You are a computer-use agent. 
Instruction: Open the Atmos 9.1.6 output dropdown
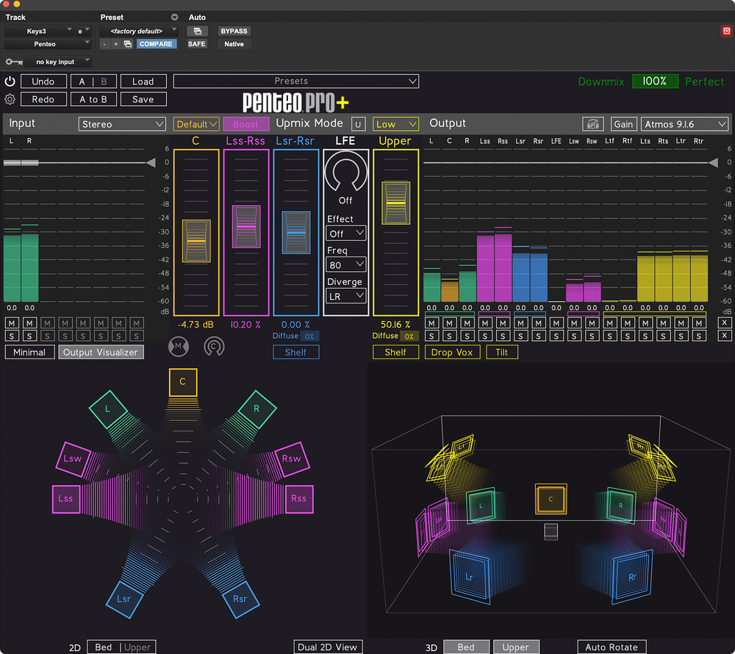[684, 124]
